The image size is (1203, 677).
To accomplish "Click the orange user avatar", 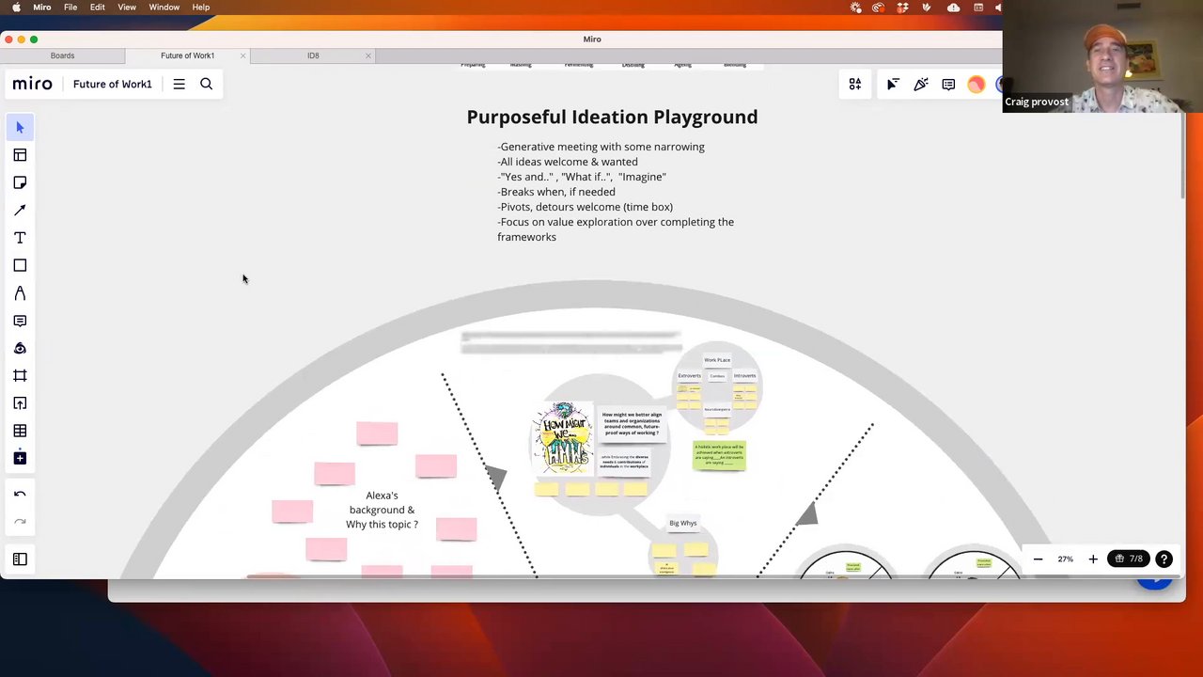I will (x=976, y=85).
